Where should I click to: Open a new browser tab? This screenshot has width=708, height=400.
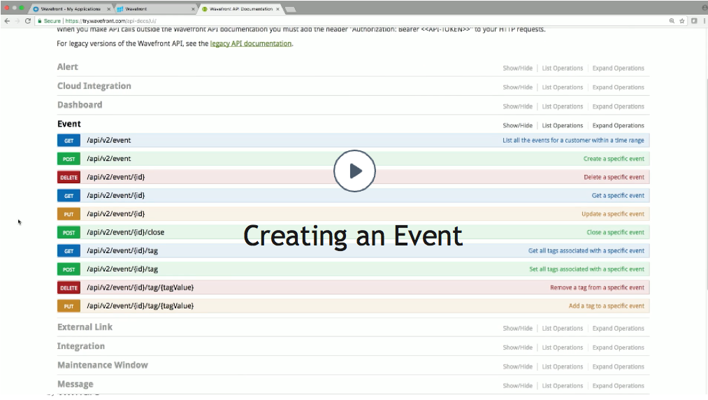290,10
